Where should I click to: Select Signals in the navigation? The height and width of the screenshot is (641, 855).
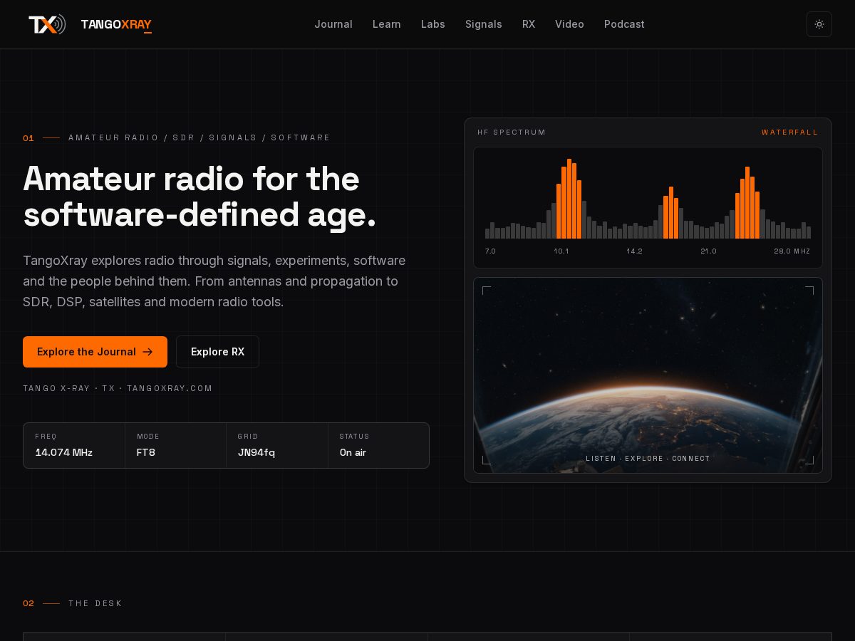pyautogui.click(x=484, y=24)
